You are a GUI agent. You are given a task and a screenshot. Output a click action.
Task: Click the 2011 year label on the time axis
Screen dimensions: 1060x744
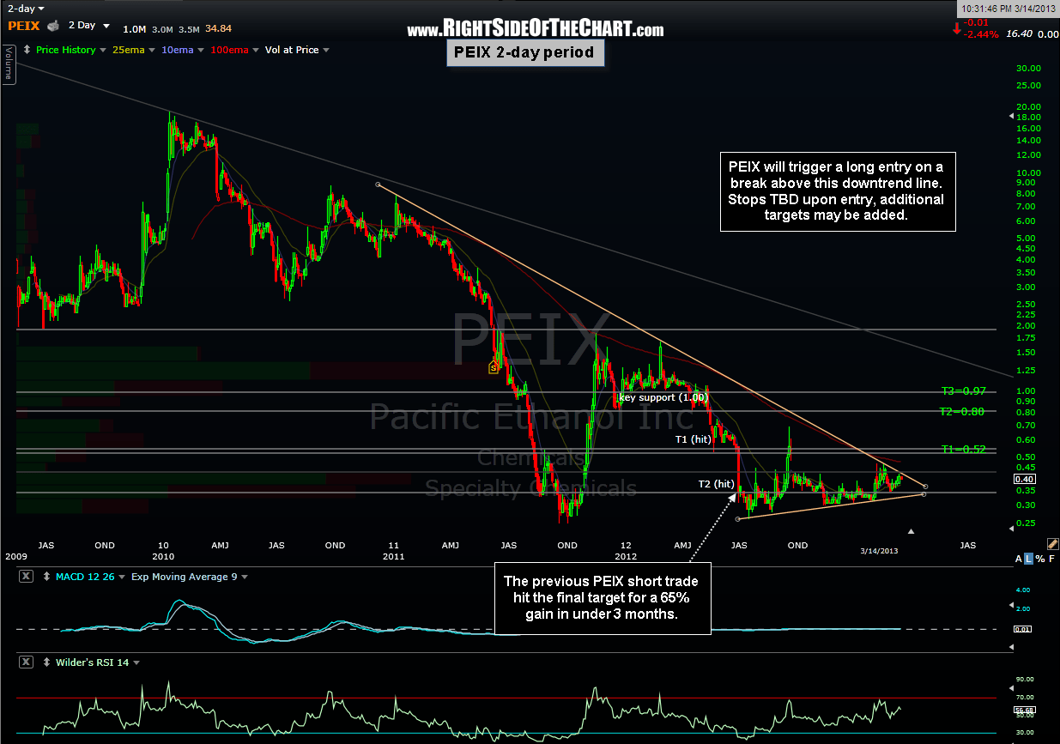click(393, 557)
